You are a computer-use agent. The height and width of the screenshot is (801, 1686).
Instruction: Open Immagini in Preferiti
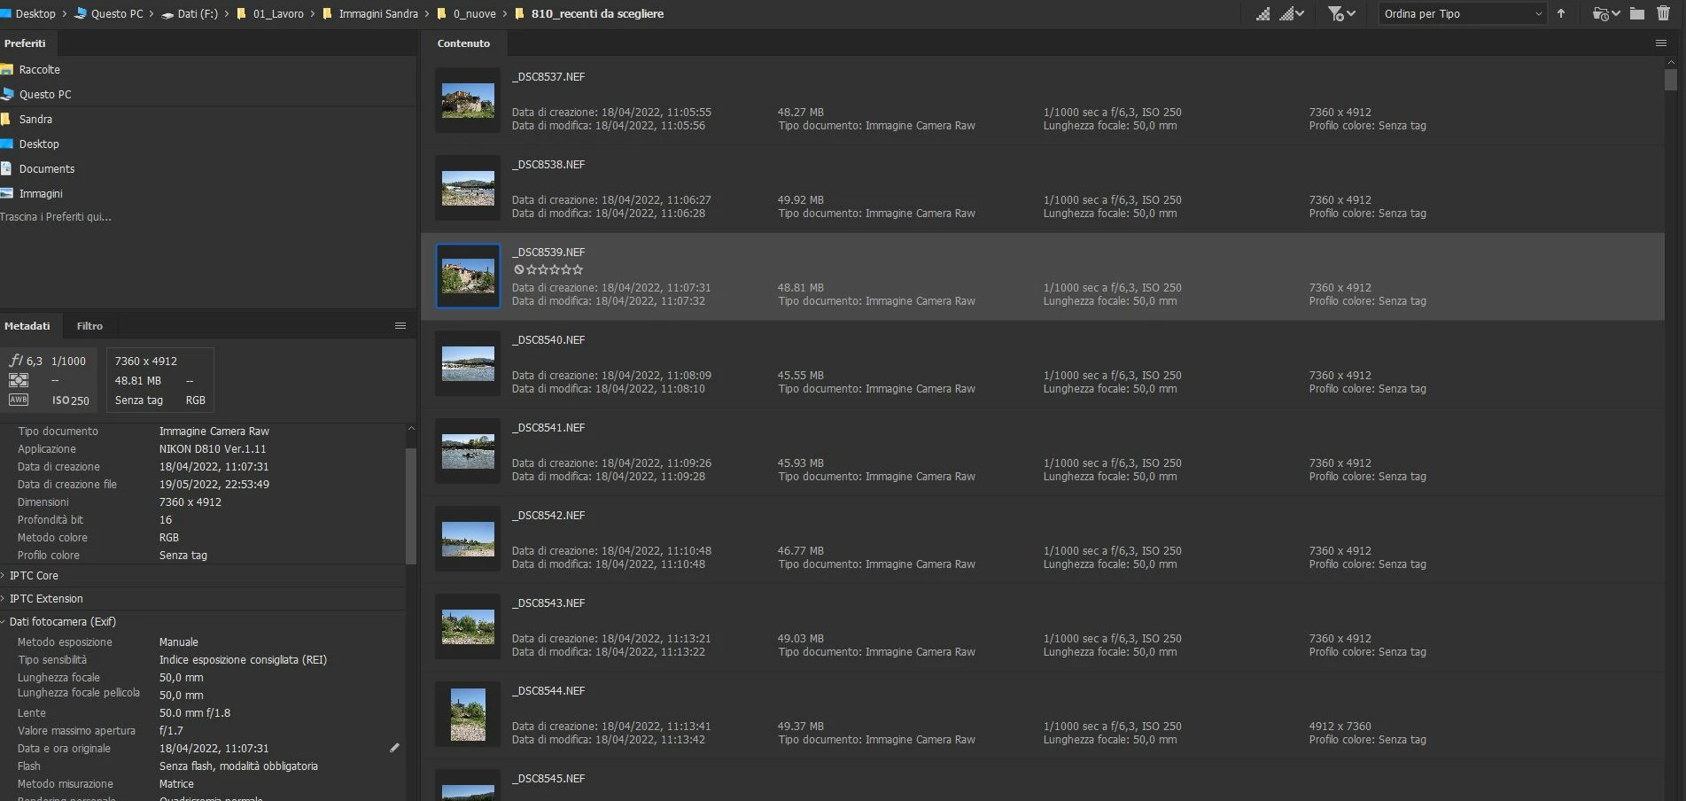point(41,193)
